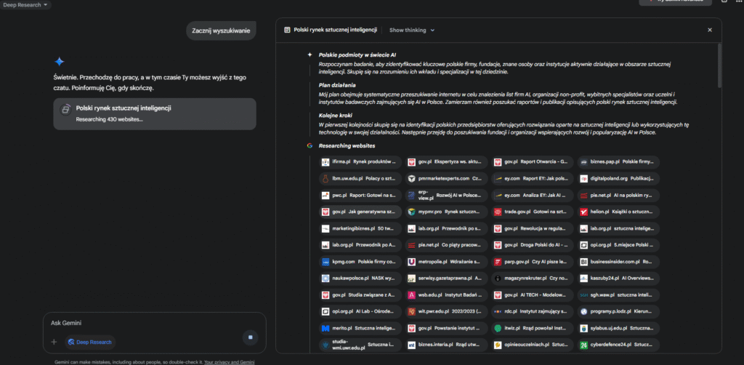Click the itwiz.pl green circle favicon

point(498,328)
